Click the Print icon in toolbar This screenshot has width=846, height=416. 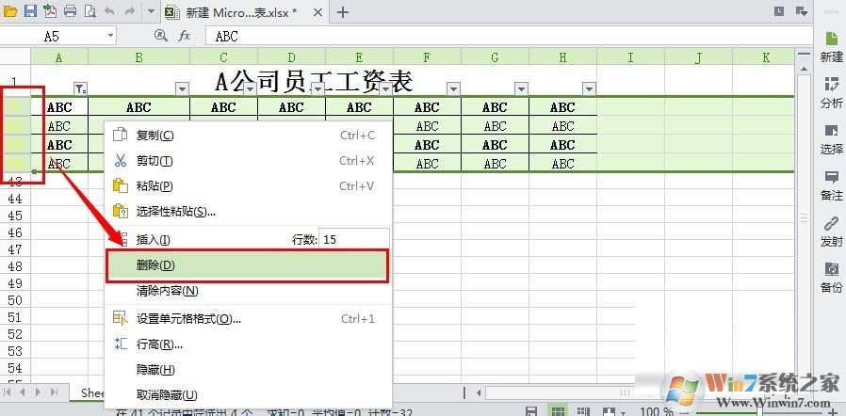70,11
